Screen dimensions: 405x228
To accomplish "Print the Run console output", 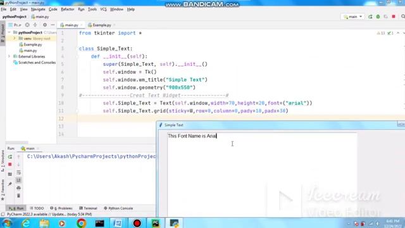I will pos(18,188).
